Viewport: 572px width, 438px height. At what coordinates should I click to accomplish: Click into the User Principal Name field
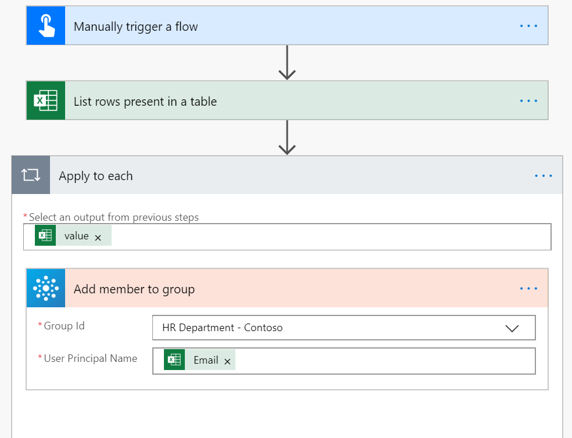(384, 361)
